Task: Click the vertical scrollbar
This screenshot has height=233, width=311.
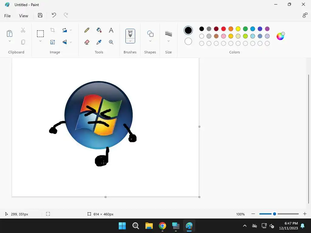Action: coord(309,139)
